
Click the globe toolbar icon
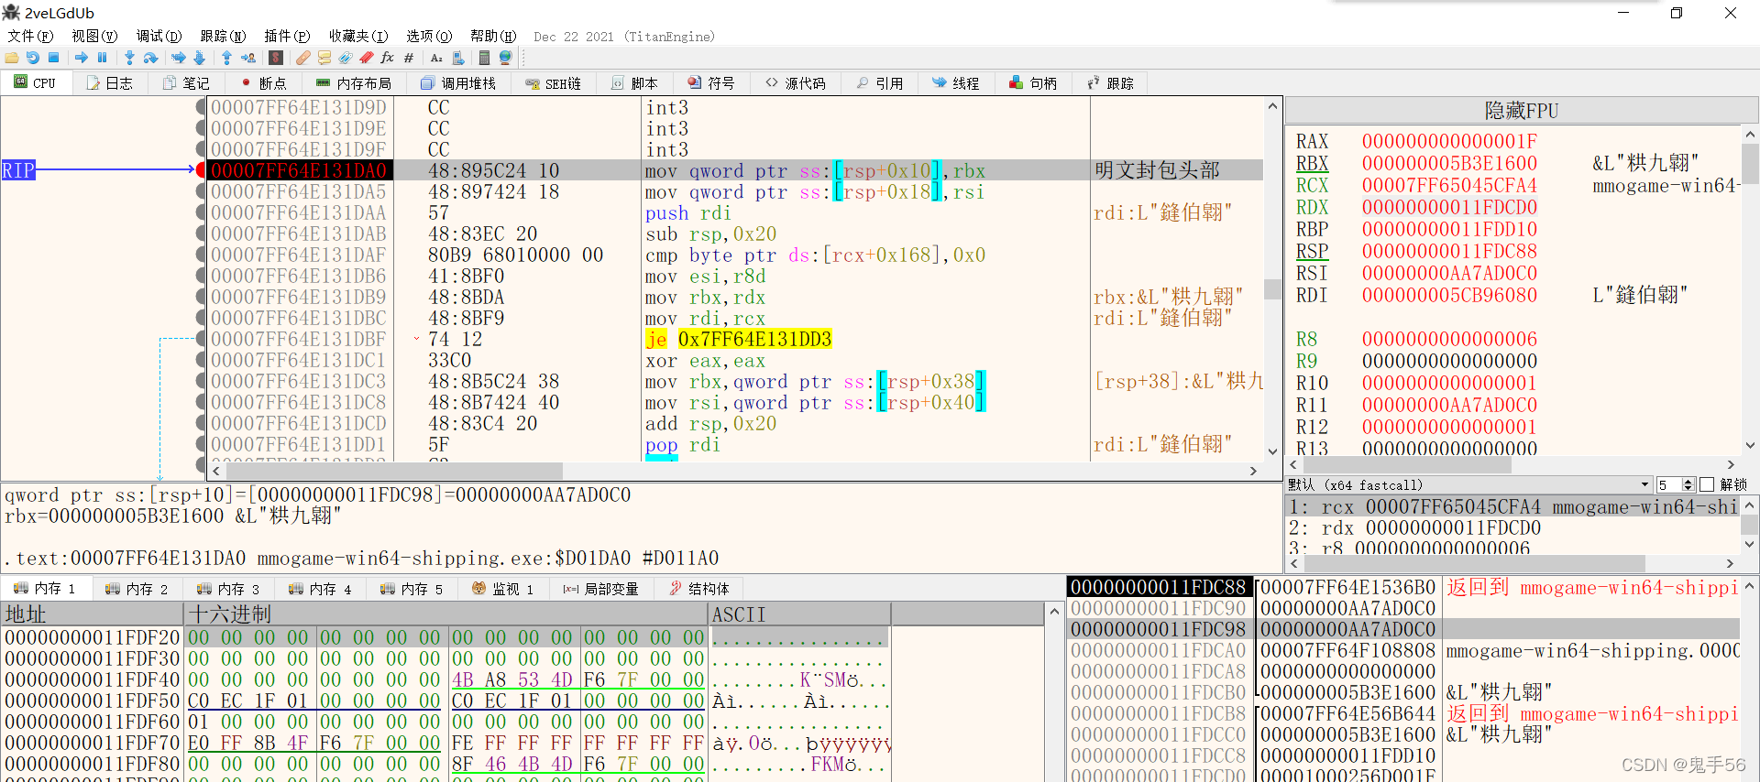point(505,58)
